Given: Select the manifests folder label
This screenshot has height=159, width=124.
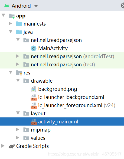Looking at the screenshot, I should (x=35, y=24).
